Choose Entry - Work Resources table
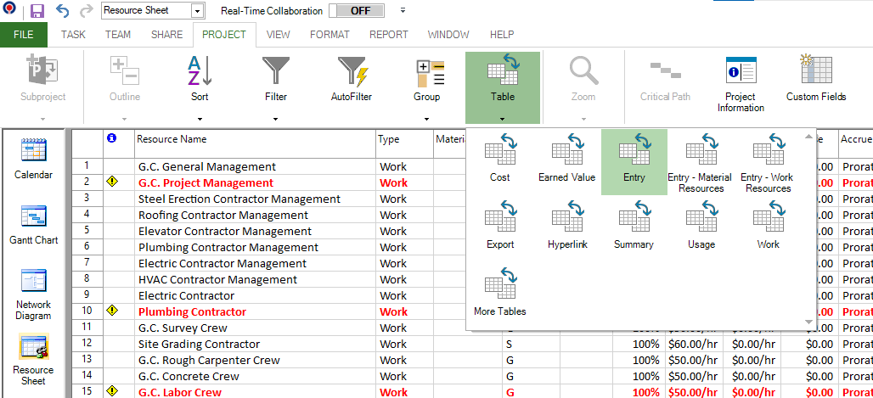 (766, 162)
